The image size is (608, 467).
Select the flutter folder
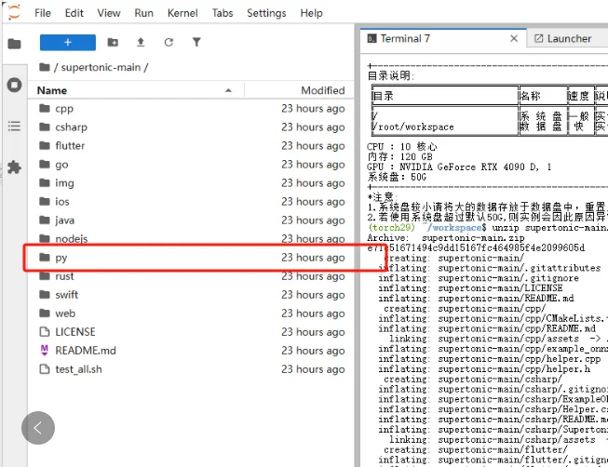[x=190, y=146]
